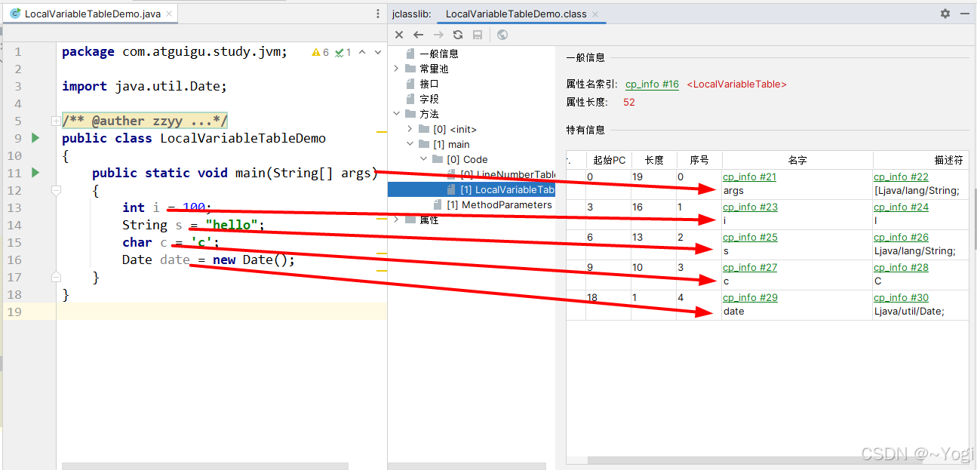Expand the folded Javadoc comment block
Screen dimensions: 977x470
(56, 121)
